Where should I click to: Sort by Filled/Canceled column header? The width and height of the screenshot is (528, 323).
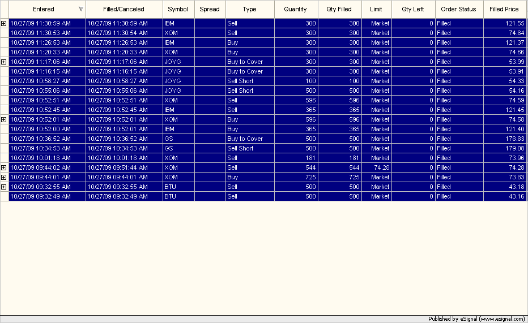click(124, 10)
